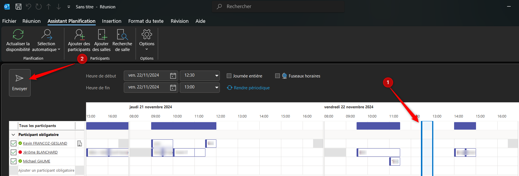Click the Rechercher search field
519x176 pixels.
tap(278, 6)
